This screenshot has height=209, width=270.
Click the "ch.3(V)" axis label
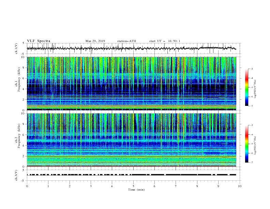[16, 175]
